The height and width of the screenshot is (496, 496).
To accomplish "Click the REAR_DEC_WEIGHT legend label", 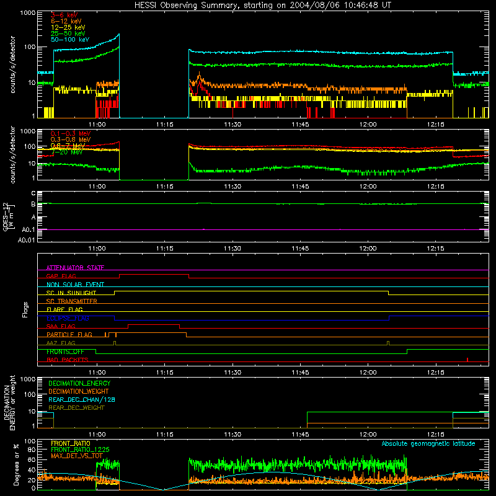I will click(76, 408).
